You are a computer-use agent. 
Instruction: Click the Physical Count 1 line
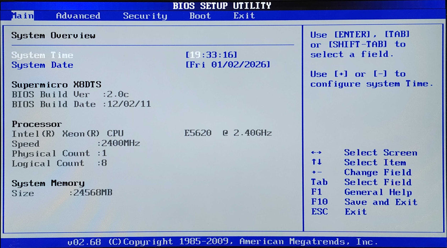point(59,154)
